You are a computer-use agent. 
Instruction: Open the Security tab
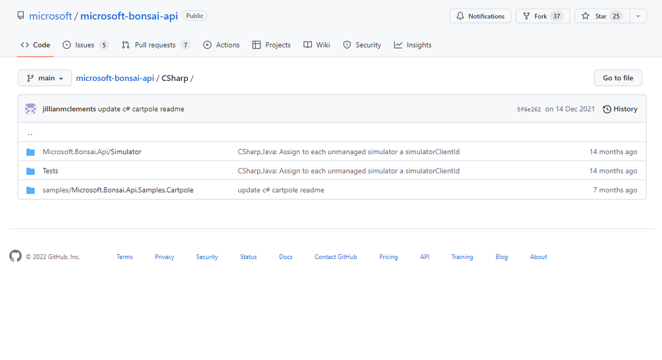coord(362,45)
